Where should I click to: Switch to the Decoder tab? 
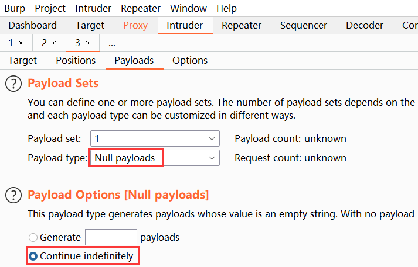coord(365,25)
